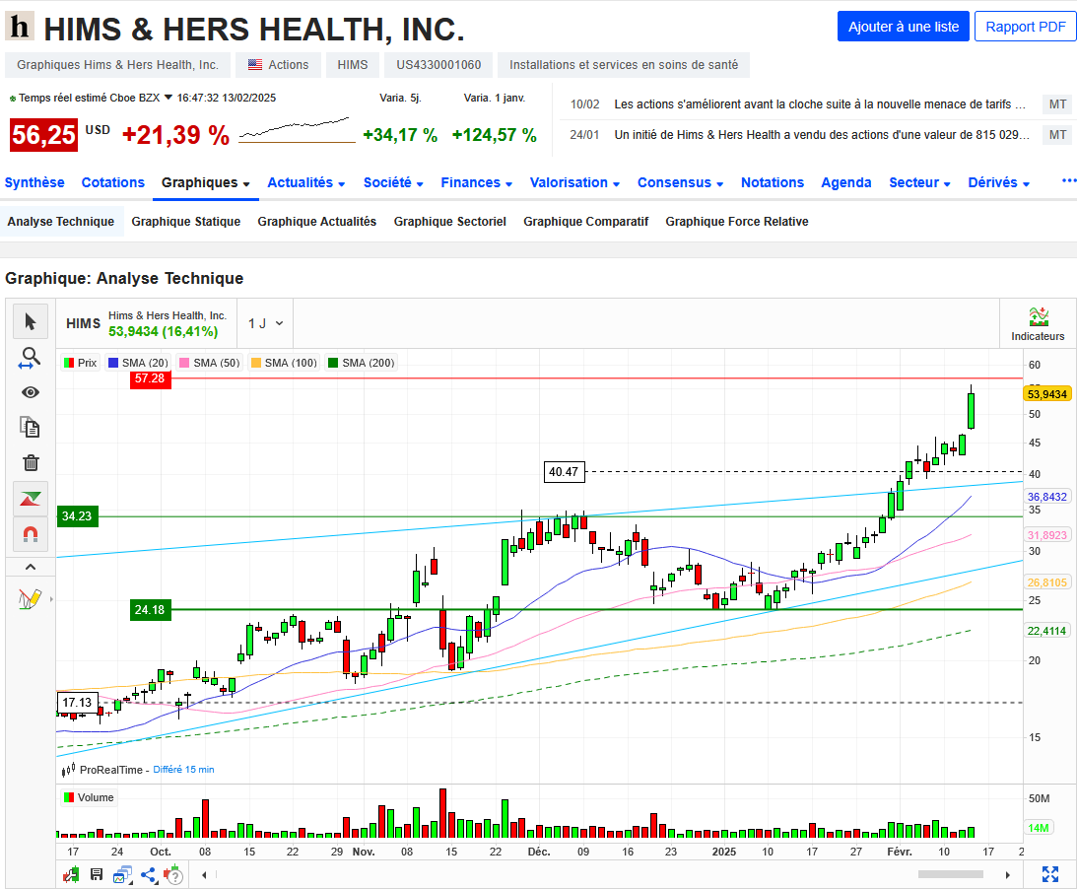Click the save floppy disk icon

click(97, 874)
